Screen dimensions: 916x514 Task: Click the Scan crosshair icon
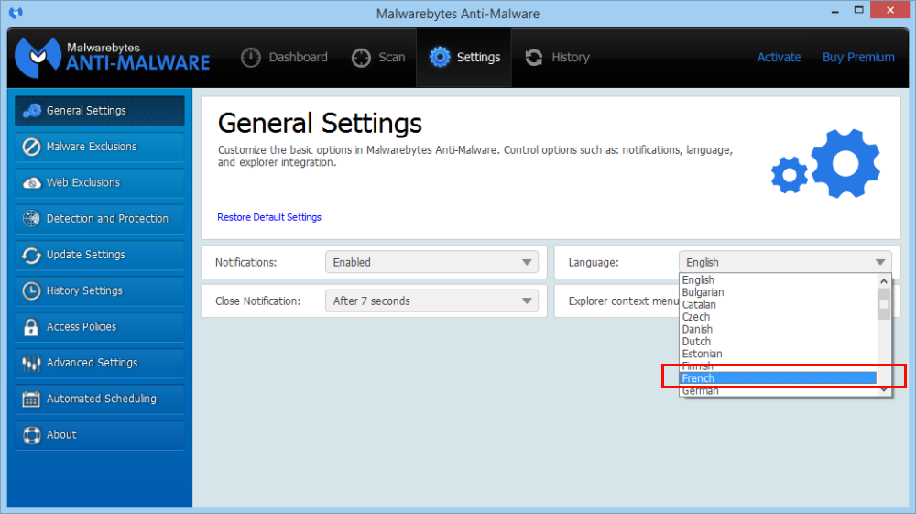[x=361, y=58]
